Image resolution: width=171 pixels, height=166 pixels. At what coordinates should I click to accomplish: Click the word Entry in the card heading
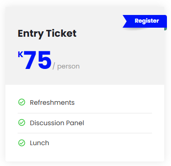tap(31, 34)
